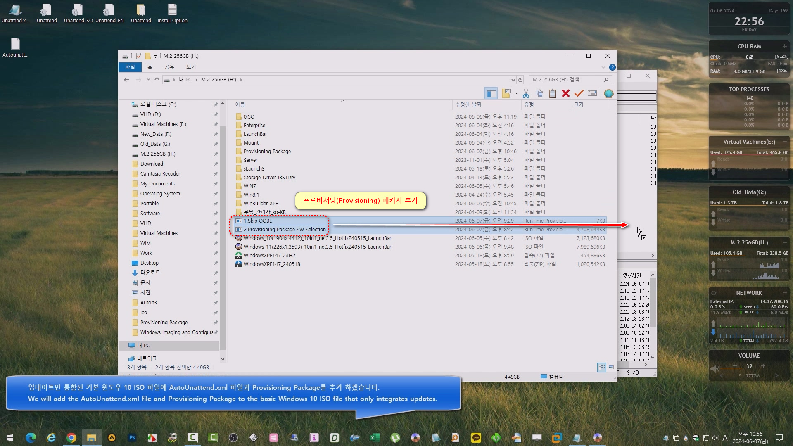Image resolution: width=793 pixels, height=446 pixels.
Task: Click the back navigation arrow
Action: pyautogui.click(x=126, y=80)
